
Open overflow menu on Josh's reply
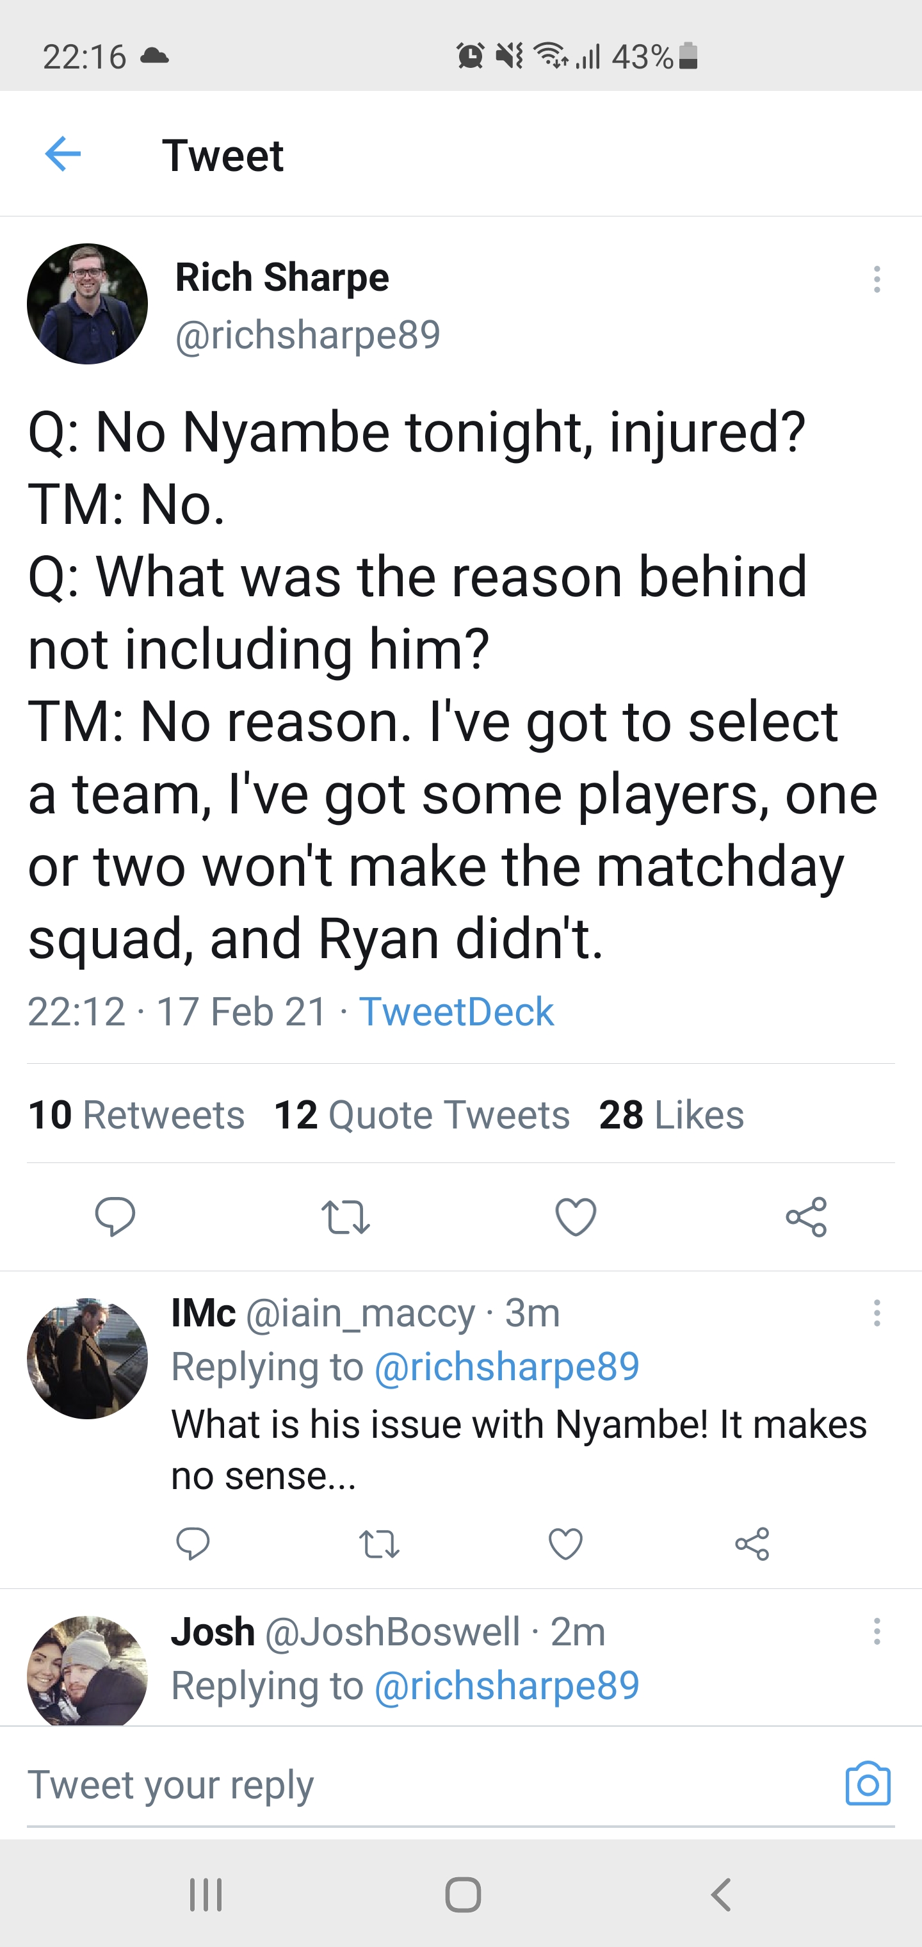click(x=877, y=1632)
